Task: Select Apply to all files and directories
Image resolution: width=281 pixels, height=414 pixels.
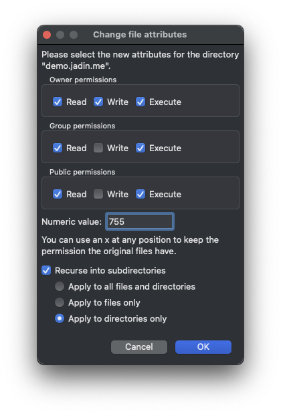Action: (x=60, y=286)
